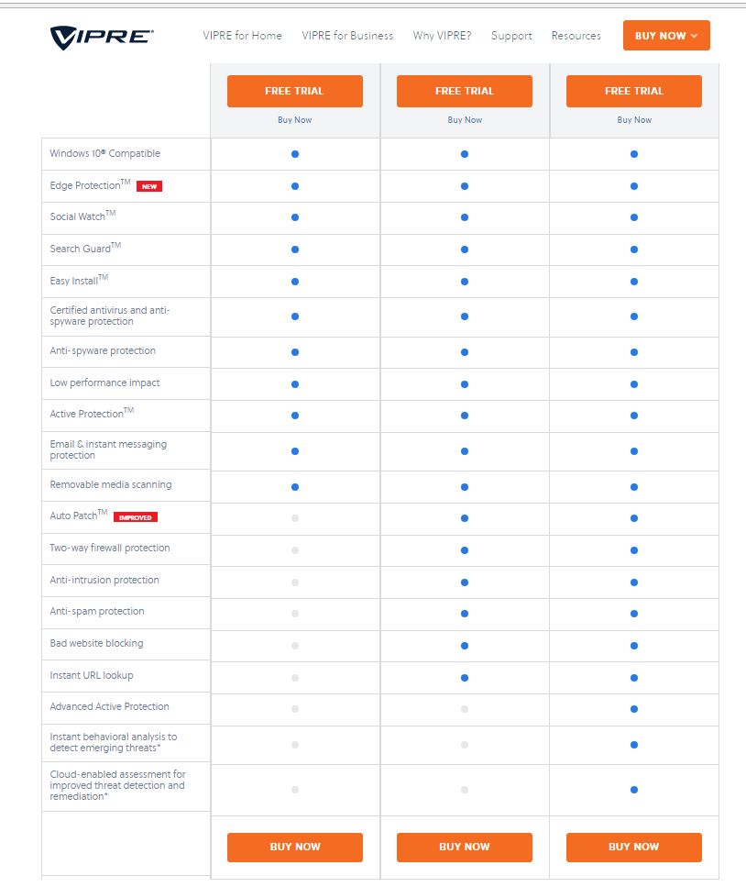The image size is (746, 887).
Task: Open the VIPRE for Home menu
Action: [x=242, y=36]
